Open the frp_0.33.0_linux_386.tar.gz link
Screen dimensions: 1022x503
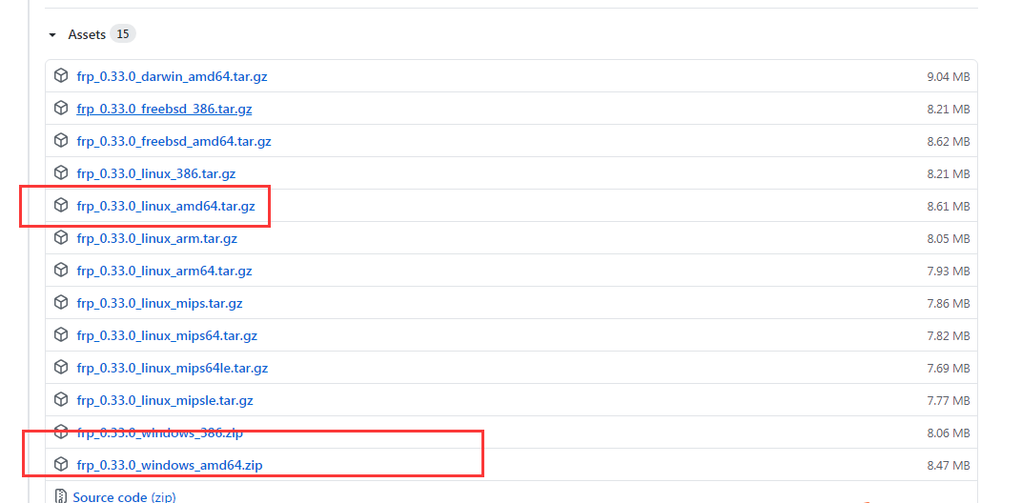(x=156, y=173)
